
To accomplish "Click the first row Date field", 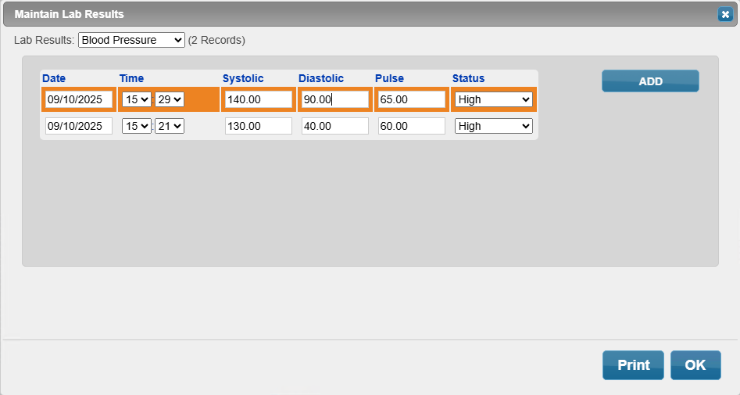I will coord(79,99).
